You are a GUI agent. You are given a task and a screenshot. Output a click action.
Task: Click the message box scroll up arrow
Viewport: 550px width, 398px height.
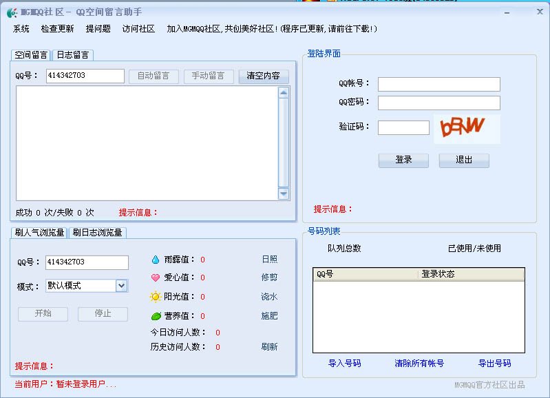[284, 93]
